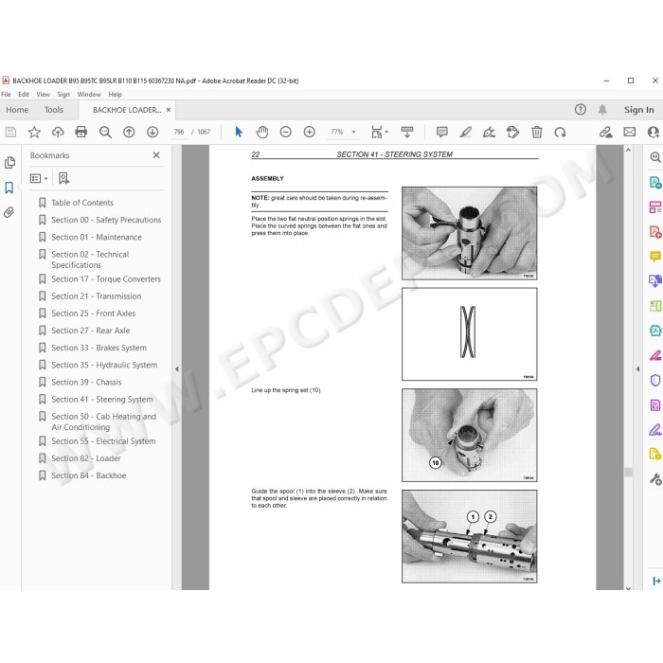This screenshot has height=663, width=663.
Task: Go to Section 00 Safety Precautions
Action: click(106, 220)
